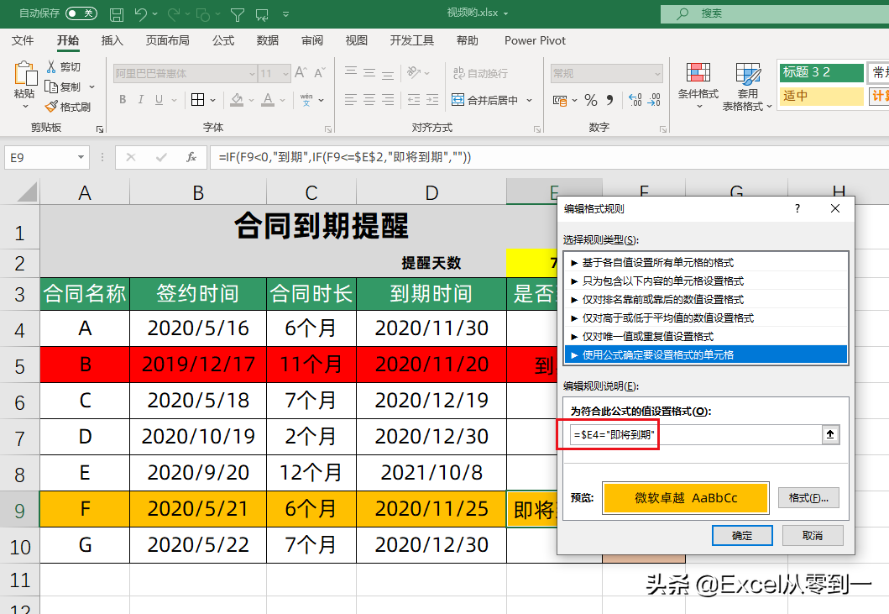Click the center horizontally icon
Viewport: 889px width, 614px height.
click(369, 100)
